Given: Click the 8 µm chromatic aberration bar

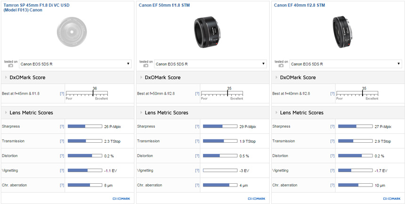Looking at the screenshot, I should [85, 185].
